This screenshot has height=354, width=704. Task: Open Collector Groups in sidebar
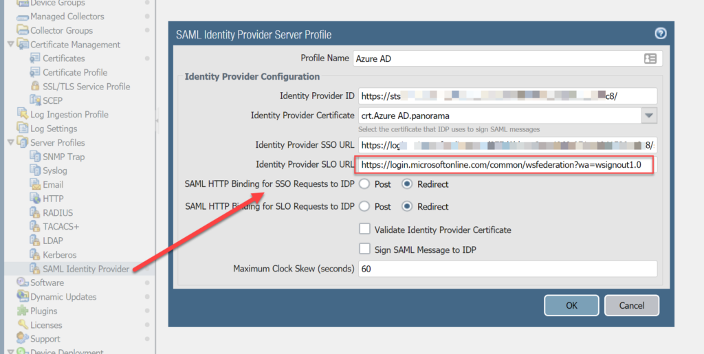(61, 30)
